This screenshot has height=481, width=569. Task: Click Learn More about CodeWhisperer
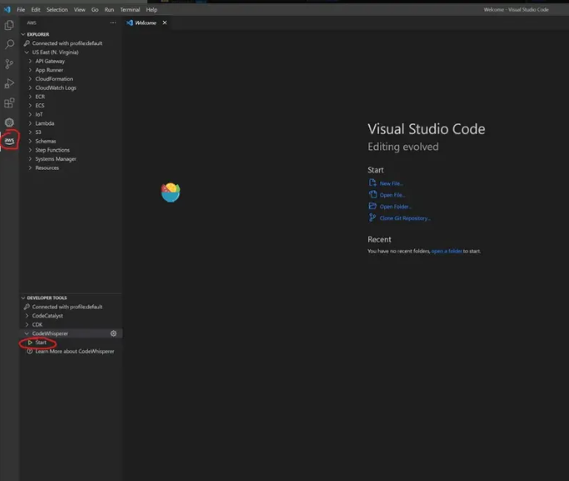pyautogui.click(x=74, y=351)
